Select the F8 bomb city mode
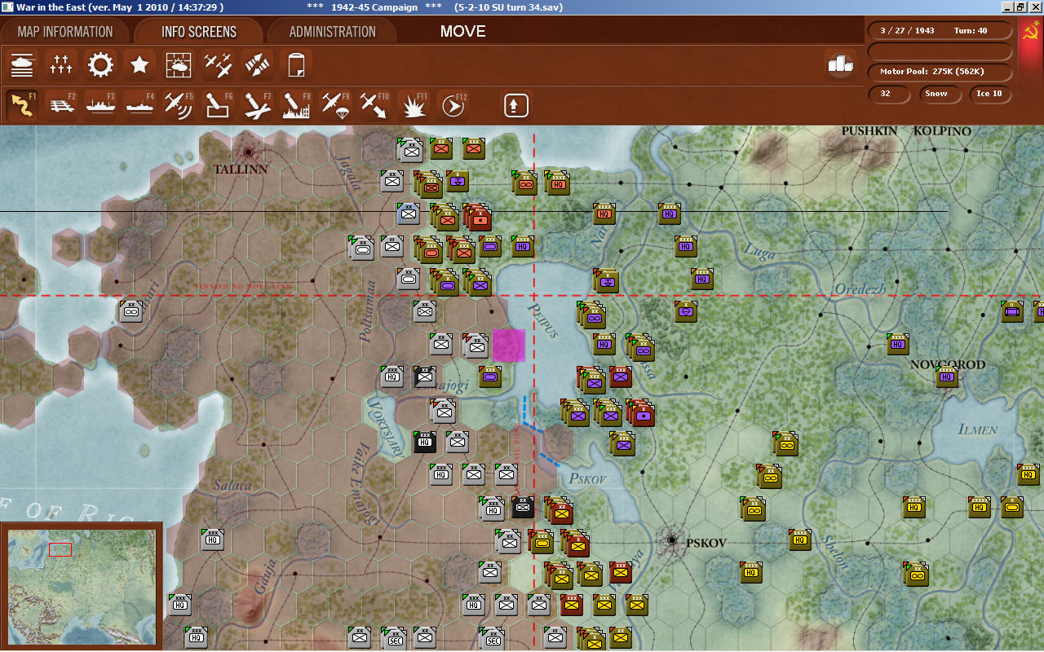 point(296,105)
